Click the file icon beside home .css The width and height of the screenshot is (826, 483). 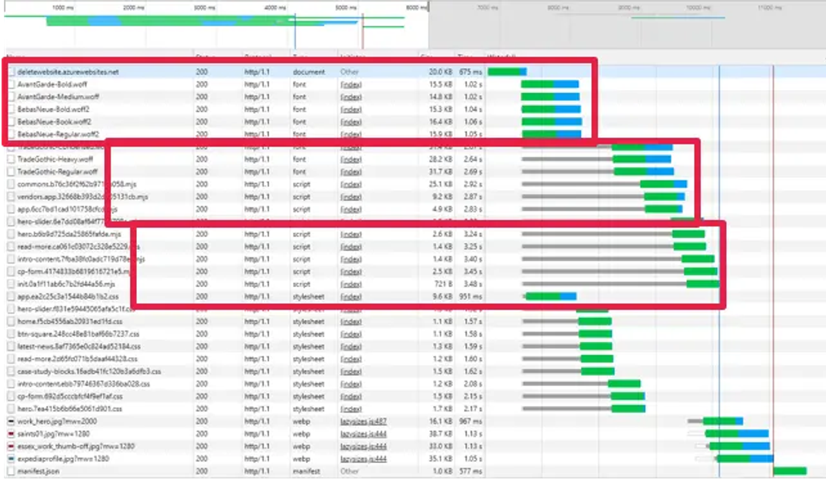tap(10, 321)
